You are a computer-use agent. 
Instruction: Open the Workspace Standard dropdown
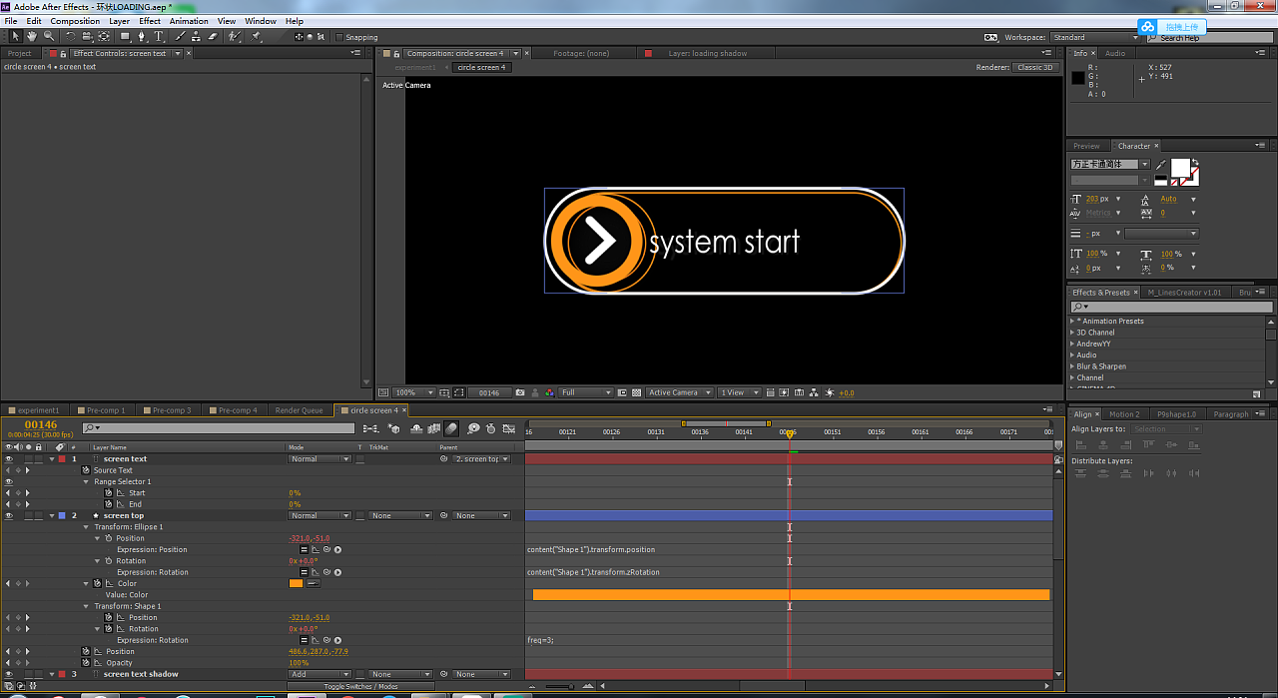pyautogui.click(x=1094, y=38)
